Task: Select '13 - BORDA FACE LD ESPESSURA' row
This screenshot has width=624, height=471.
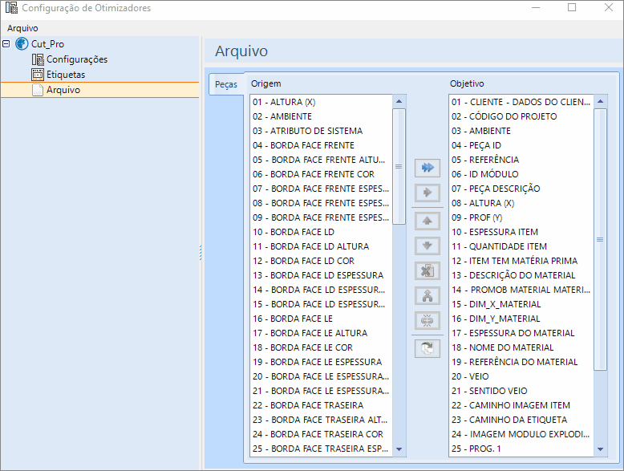Action: (x=321, y=275)
